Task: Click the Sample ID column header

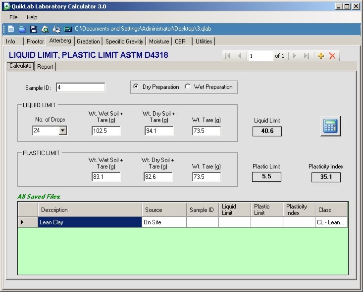Action: 203,210
